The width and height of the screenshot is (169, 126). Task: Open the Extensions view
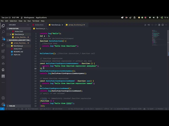(x=3, y=51)
